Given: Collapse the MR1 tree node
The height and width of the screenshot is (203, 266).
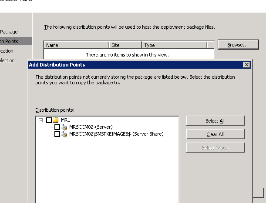Looking at the screenshot, I should [40, 120].
